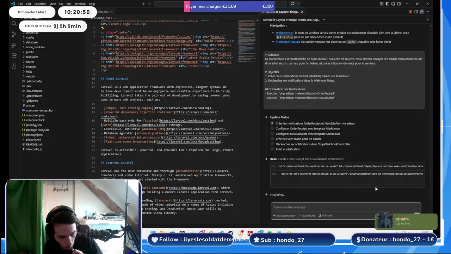Open the Testing flask view
This screenshot has height=254, width=451.
click(x=14, y=66)
